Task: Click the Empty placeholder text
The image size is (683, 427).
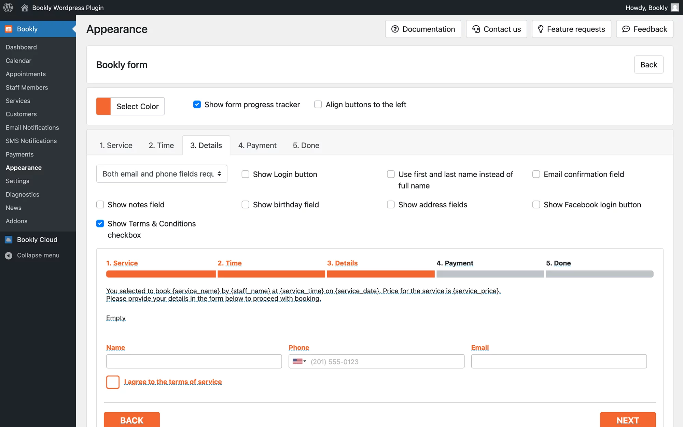Action: tap(116, 318)
